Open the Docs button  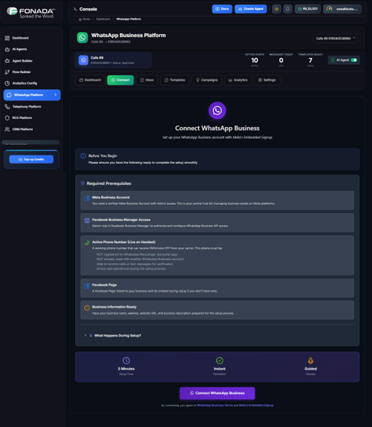click(222, 9)
